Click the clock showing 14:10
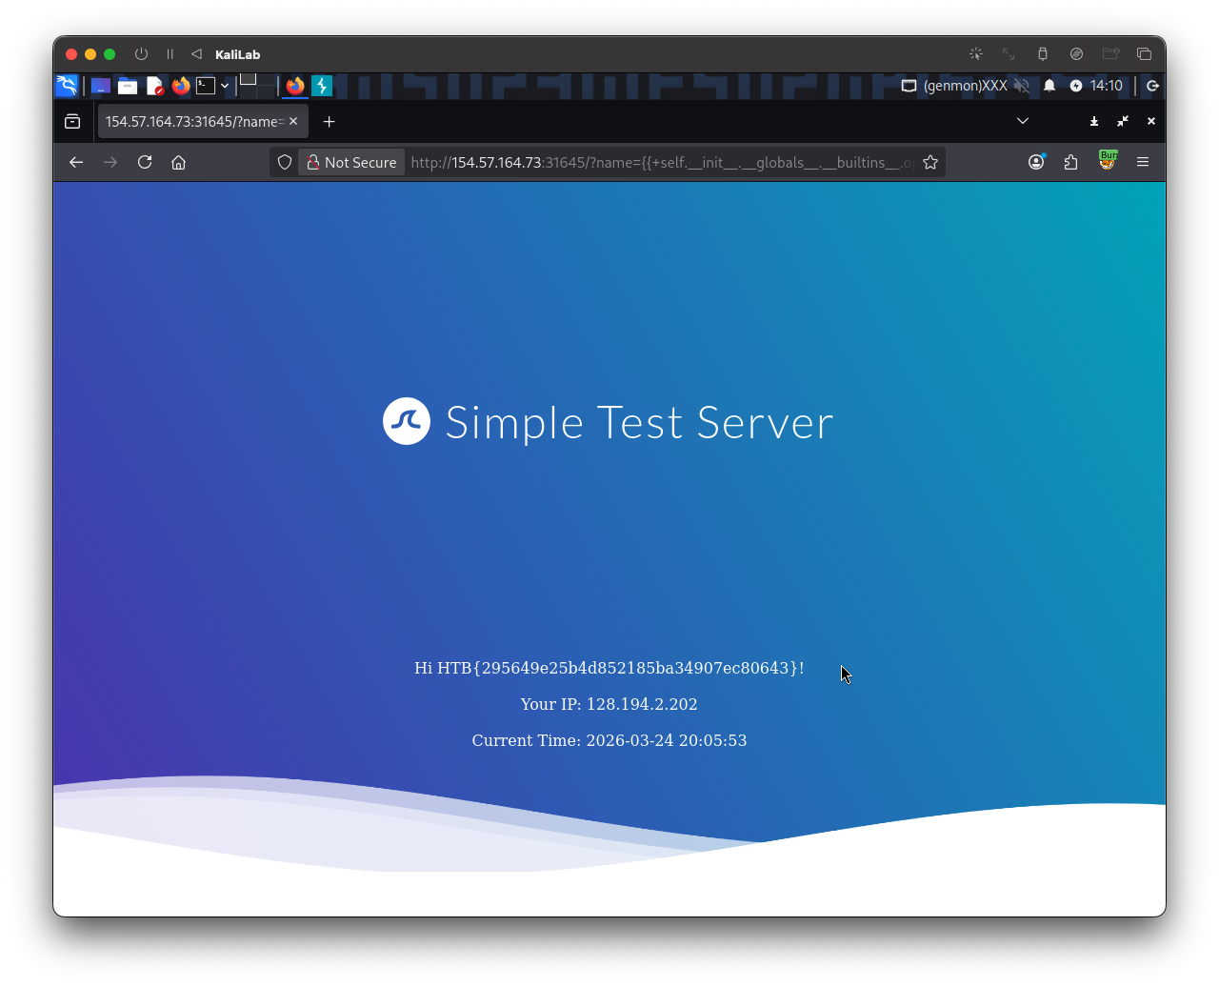 (1105, 86)
